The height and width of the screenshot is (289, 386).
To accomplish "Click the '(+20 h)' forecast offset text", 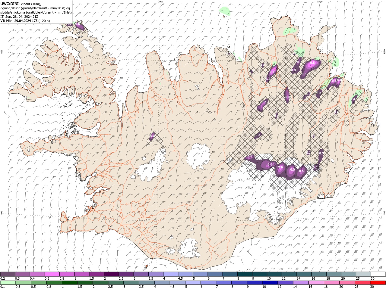I will 44,21.
